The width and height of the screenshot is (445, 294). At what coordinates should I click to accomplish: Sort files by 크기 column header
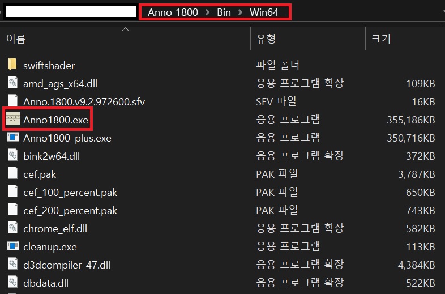tap(381, 39)
